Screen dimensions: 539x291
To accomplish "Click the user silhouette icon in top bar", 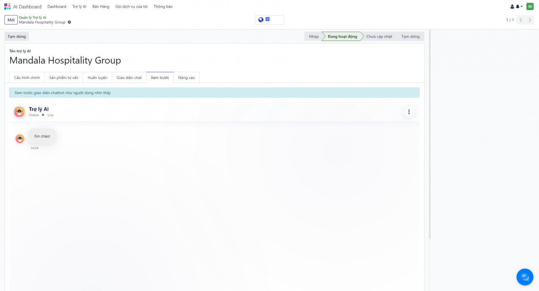I will click(512, 7).
